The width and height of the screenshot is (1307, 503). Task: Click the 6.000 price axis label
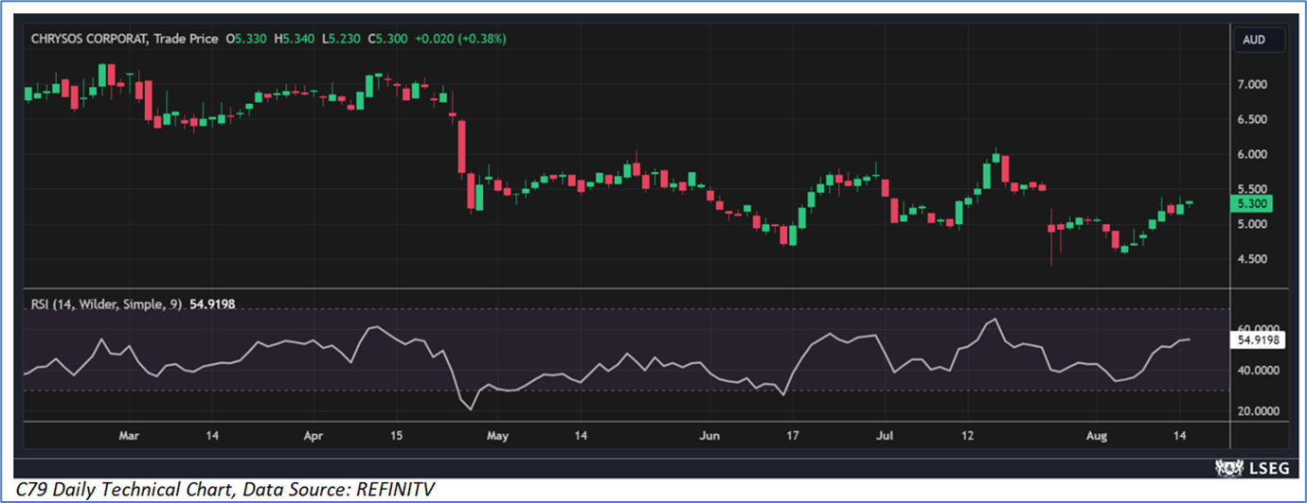tap(1254, 155)
